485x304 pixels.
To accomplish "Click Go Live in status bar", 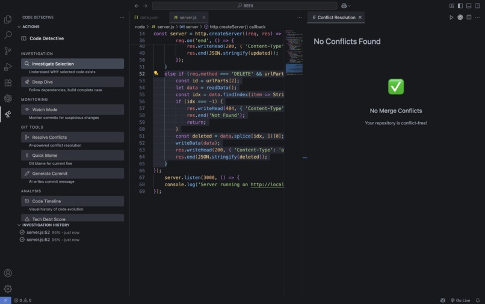I will [x=460, y=300].
